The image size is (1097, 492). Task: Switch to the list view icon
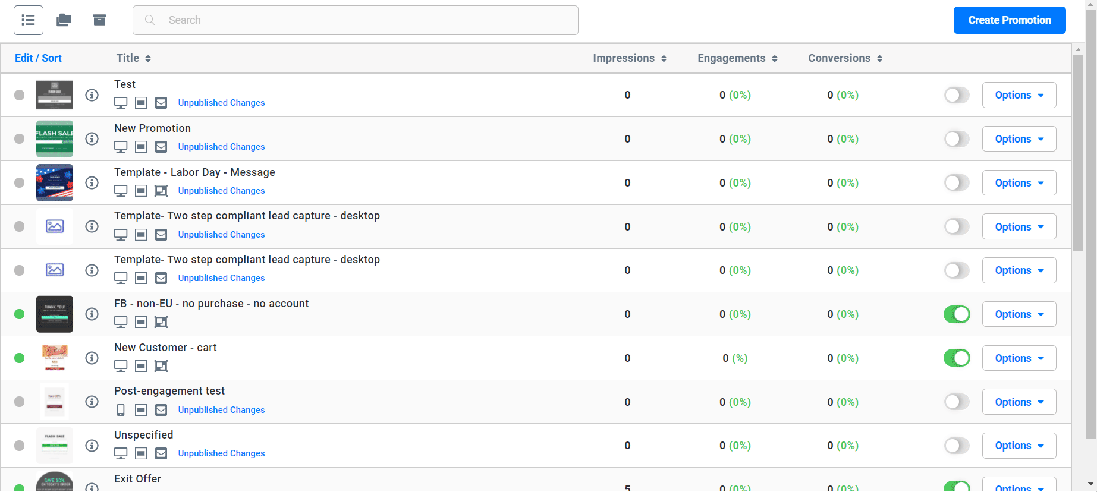[29, 20]
